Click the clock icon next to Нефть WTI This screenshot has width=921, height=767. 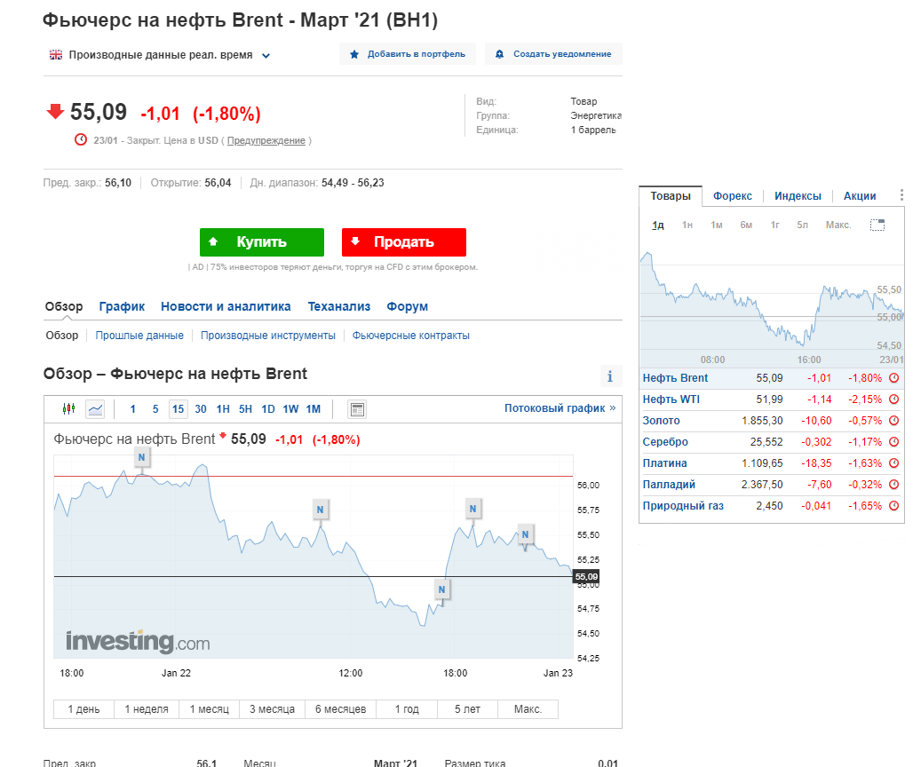(x=894, y=399)
